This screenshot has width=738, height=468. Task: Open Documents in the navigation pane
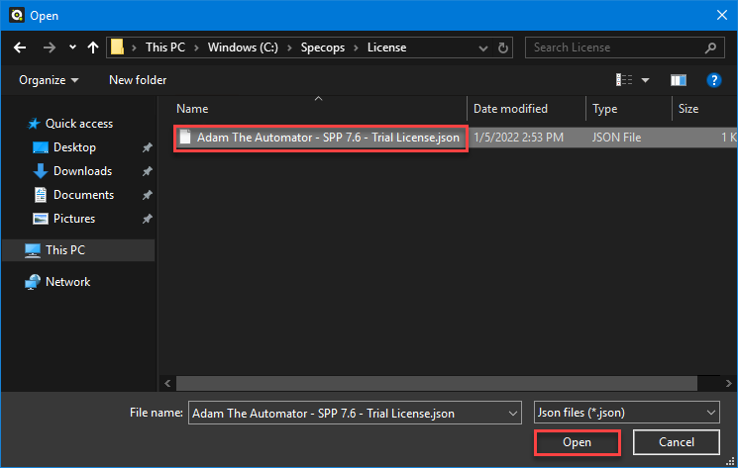(83, 195)
